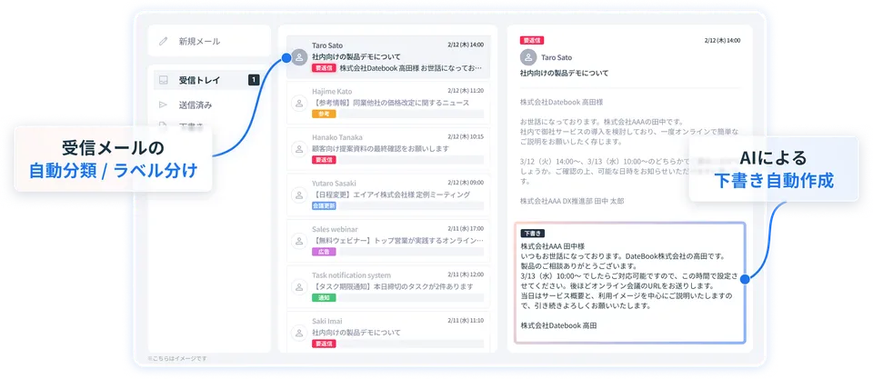Click the 2/11(水) 17:00 timestamp
873x379 pixels.
(466, 228)
